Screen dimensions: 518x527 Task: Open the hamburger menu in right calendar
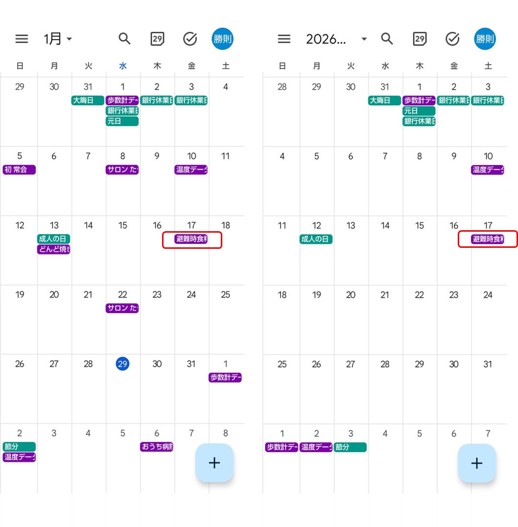point(284,39)
